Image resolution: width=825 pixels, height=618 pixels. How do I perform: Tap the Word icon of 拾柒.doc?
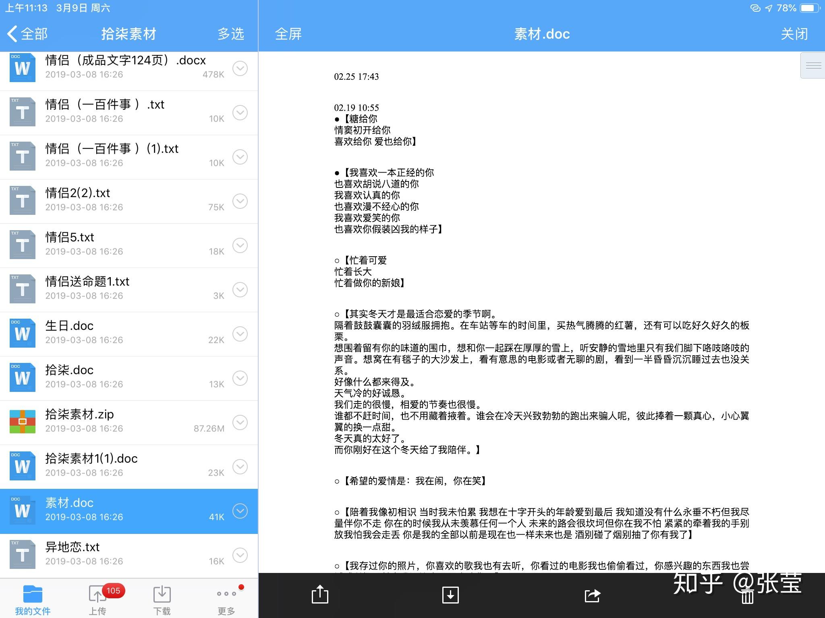tap(23, 377)
